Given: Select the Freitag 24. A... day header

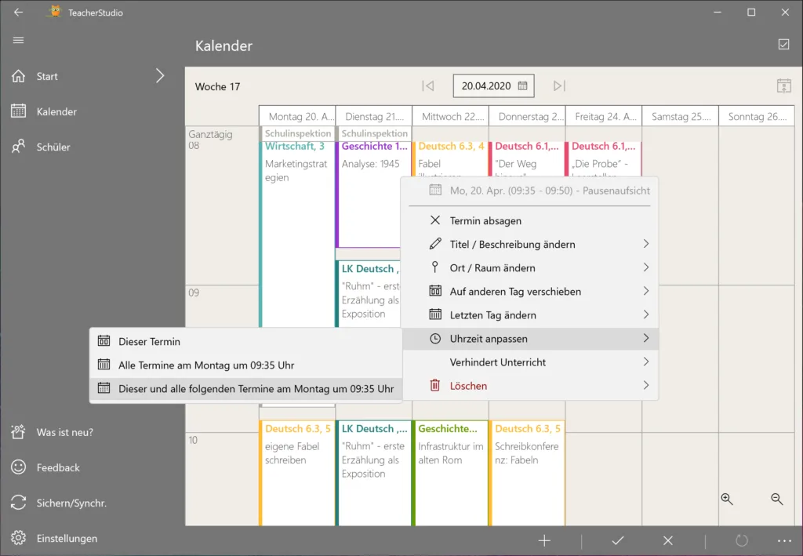Looking at the screenshot, I should (x=604, y=116).
